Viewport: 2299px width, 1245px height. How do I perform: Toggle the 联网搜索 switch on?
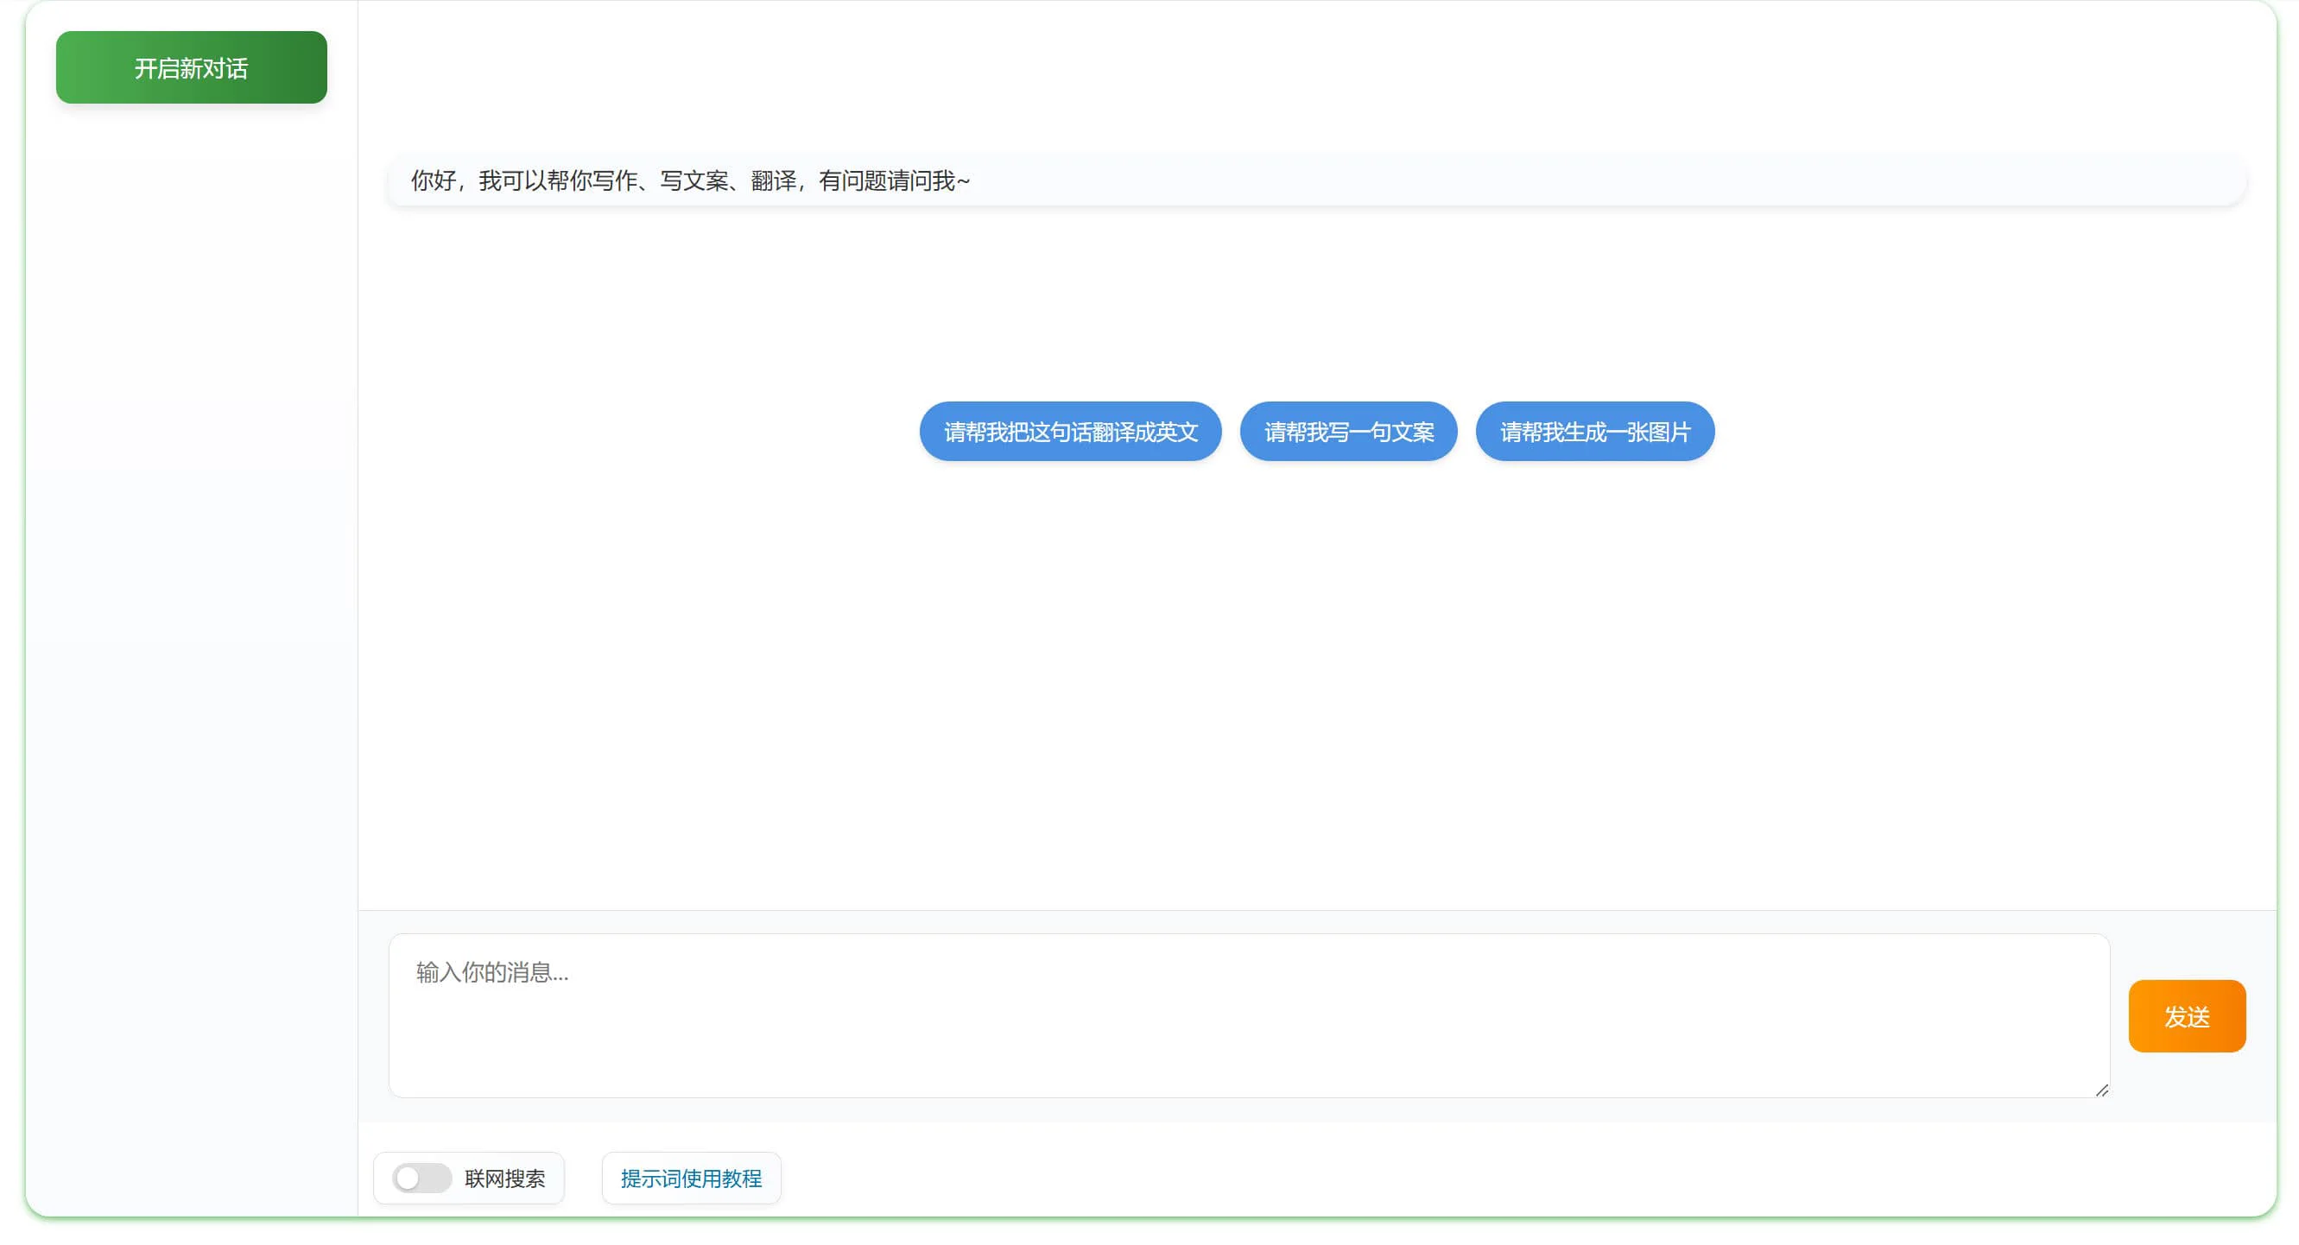tap(422, 1178)
